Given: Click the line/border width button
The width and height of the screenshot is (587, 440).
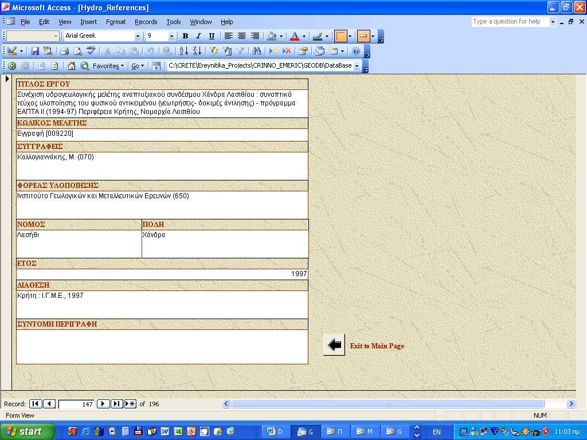Looking at the screenshot, I should pos(341,36).
